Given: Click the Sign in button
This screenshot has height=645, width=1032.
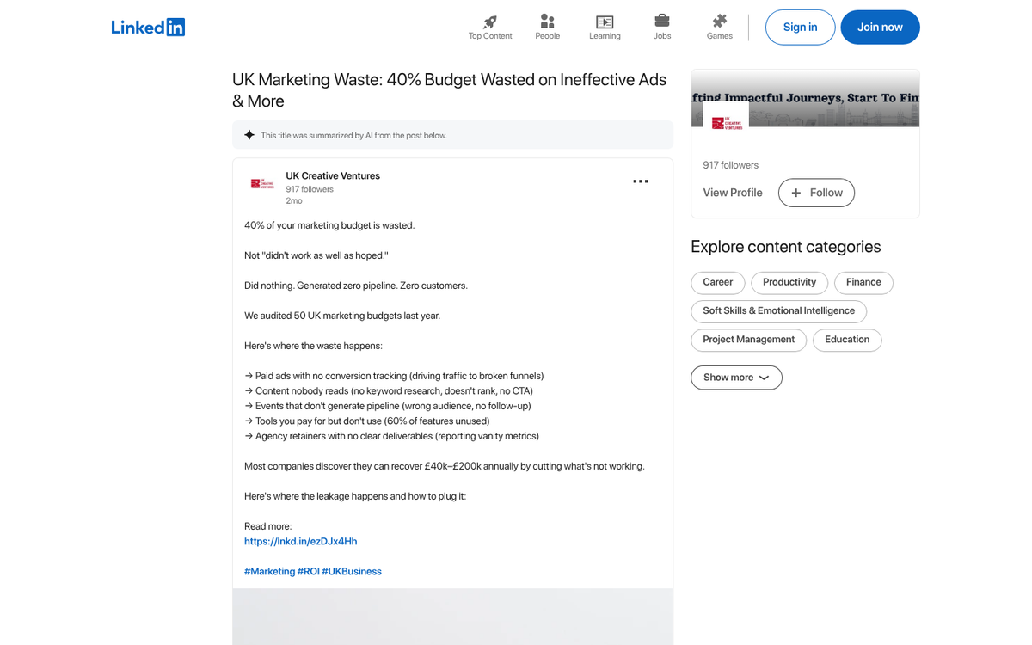Looking at the screenshot, I should click(800, 28).
